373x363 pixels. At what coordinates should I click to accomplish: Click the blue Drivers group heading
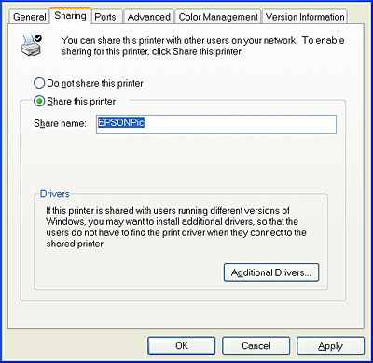click(55, 194)
